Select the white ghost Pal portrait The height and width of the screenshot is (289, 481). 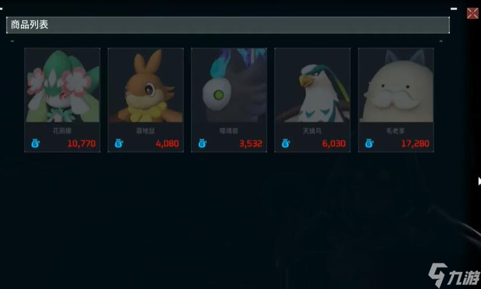point(229,85)
